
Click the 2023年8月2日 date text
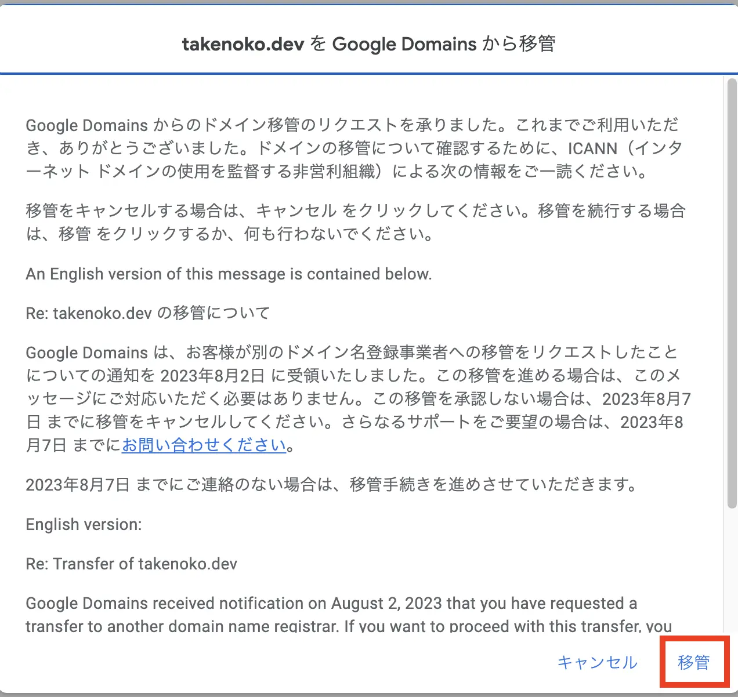click(x=212, y=376)
